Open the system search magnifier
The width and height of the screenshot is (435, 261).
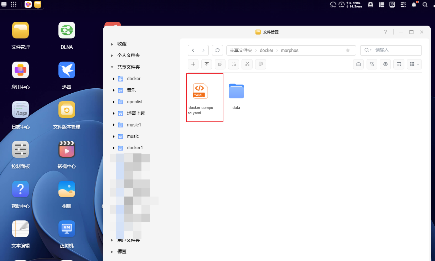[x=425, y=5]
